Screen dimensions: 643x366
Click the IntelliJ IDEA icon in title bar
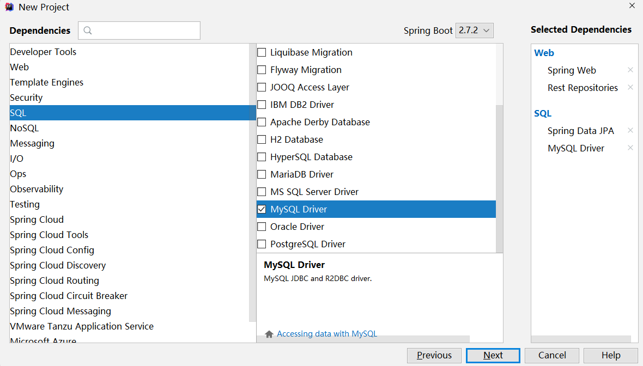pos(9,7)
